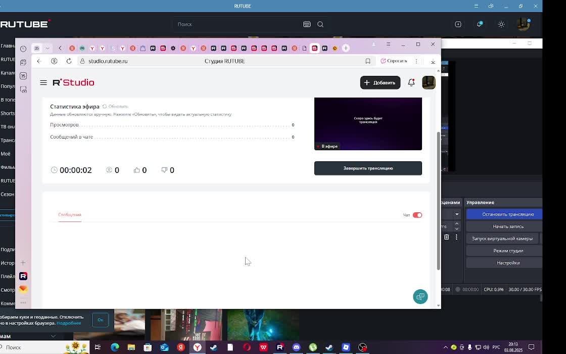Open Shorts in the RUTUBE sidebar
The image size is (566, 354).
point(8,113)
